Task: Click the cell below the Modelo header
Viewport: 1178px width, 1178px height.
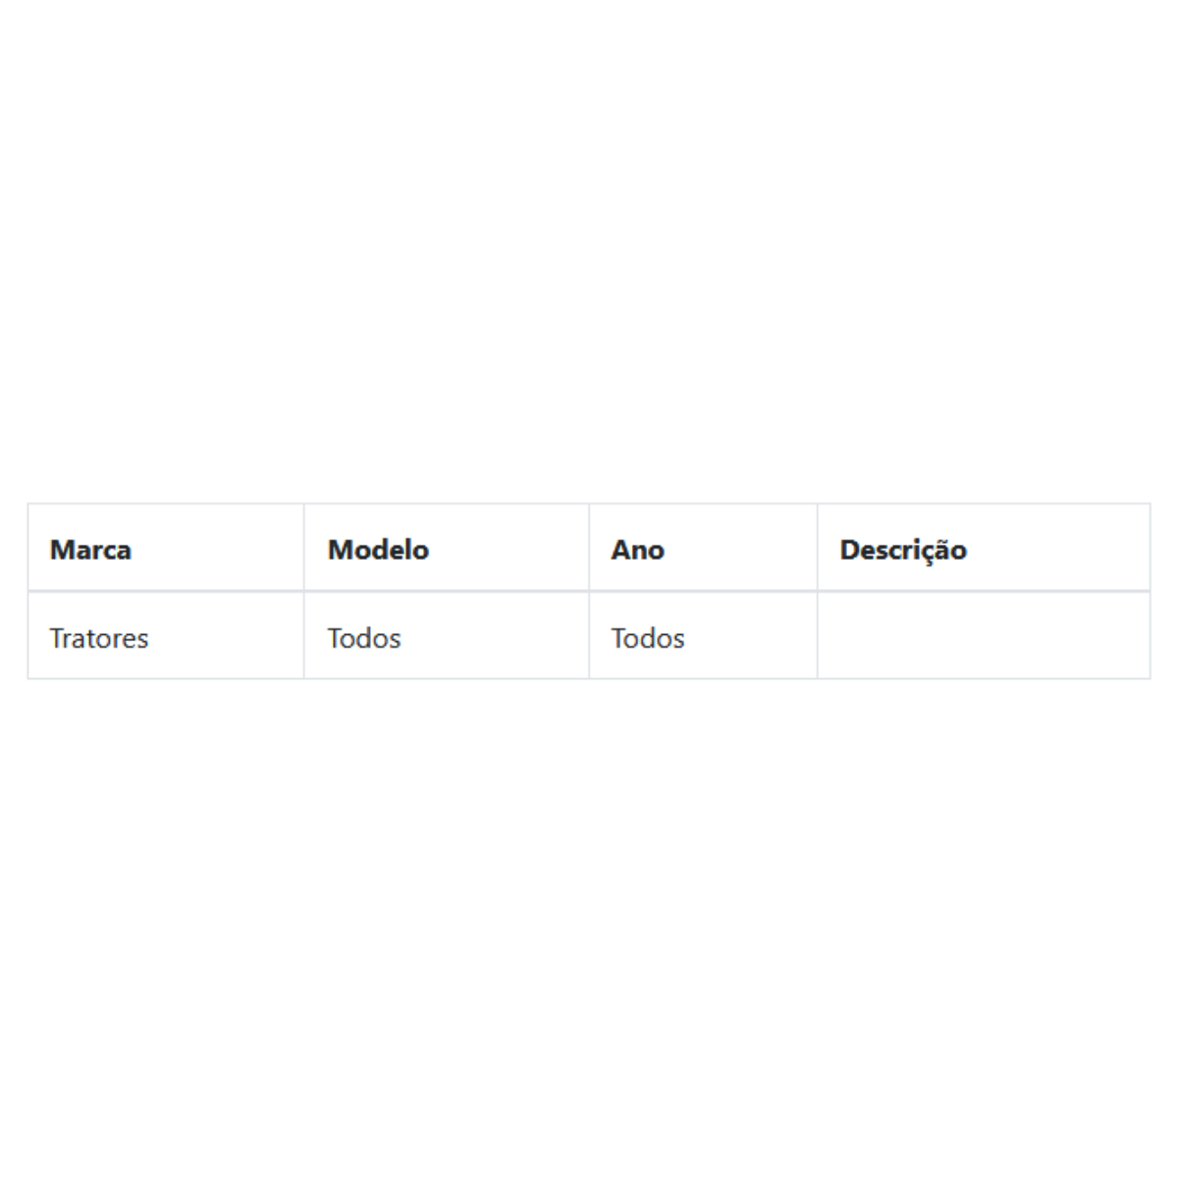Action: coord(447,635)
